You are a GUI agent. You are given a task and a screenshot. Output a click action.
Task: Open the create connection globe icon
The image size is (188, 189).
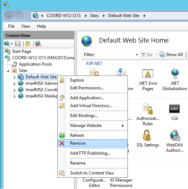(x=7, y=44)
